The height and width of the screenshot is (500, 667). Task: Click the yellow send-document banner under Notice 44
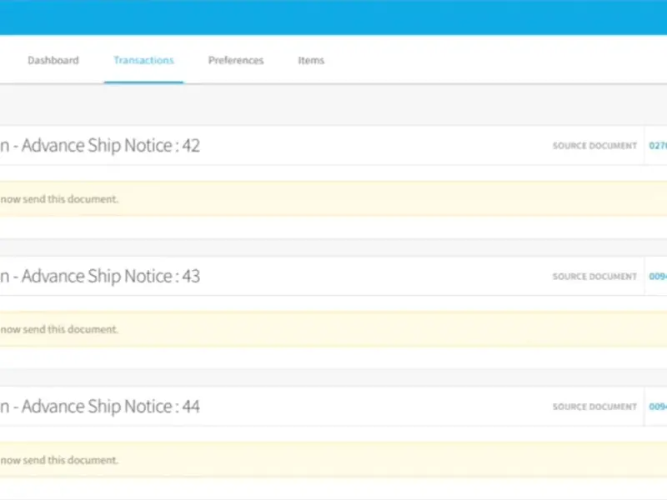pyautogui.click(x=333, y=459)
